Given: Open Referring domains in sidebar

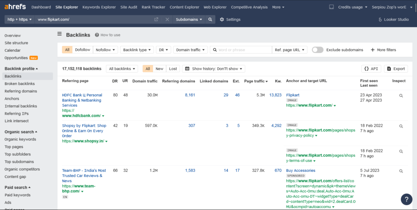Looking at the screenshot, I should tap(21, 91).
